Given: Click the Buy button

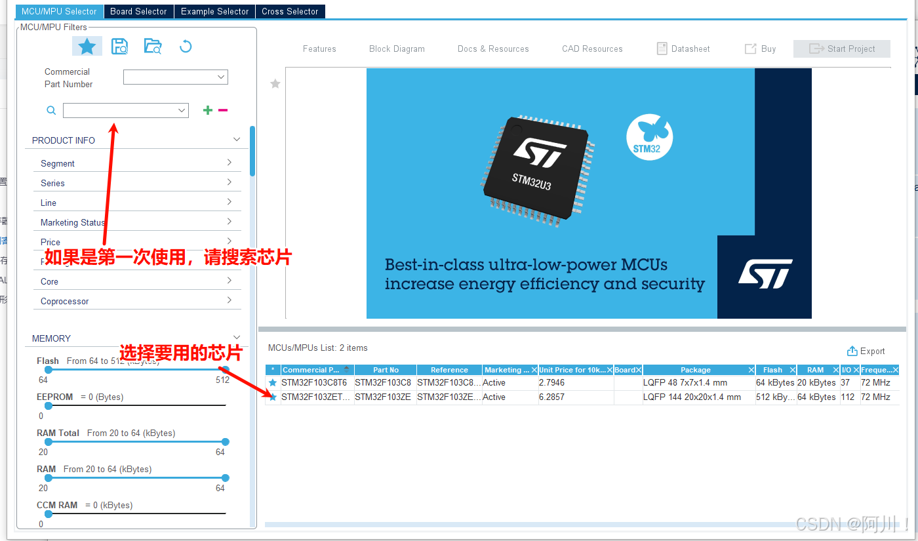Looking at the screenshot, I should click(760, 49).
